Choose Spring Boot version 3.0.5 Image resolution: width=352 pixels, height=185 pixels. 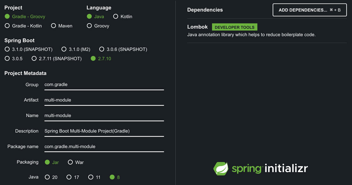tap(14, 59)
